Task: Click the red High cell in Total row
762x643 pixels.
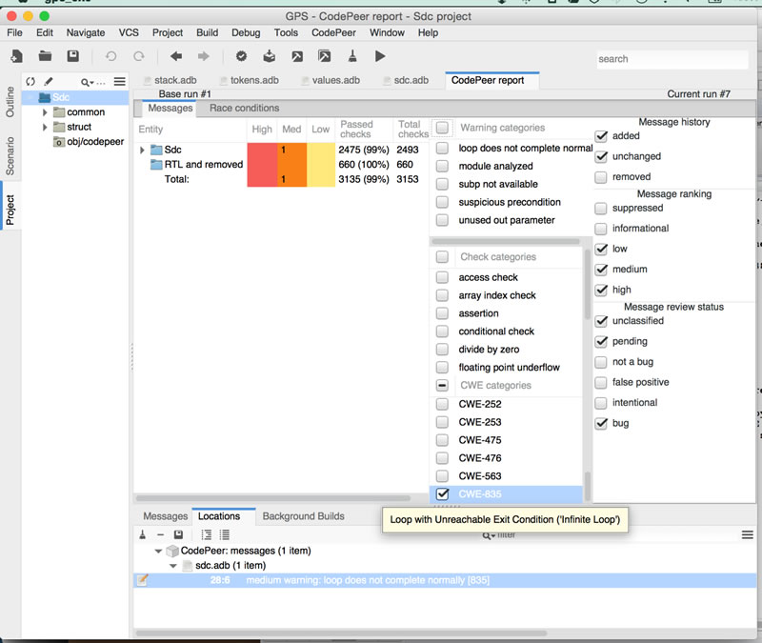Action: (262, 179)
